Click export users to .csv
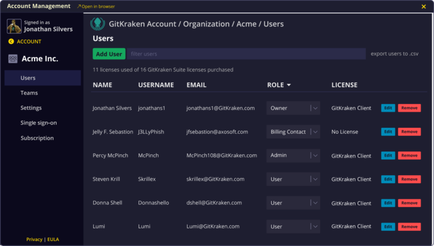 (x=394, y=54)
